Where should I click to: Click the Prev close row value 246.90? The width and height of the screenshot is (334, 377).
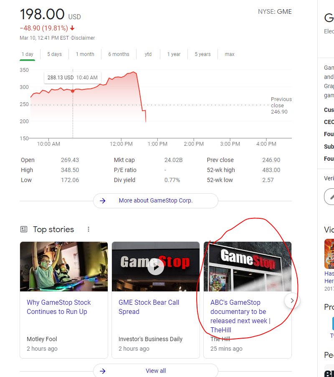point(271,160)
